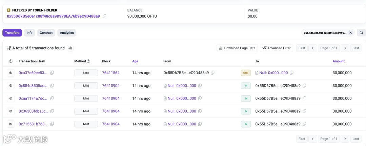366x146 pixels.
Task: Go to First page in top pagination
Action: [x=302, y=48]
